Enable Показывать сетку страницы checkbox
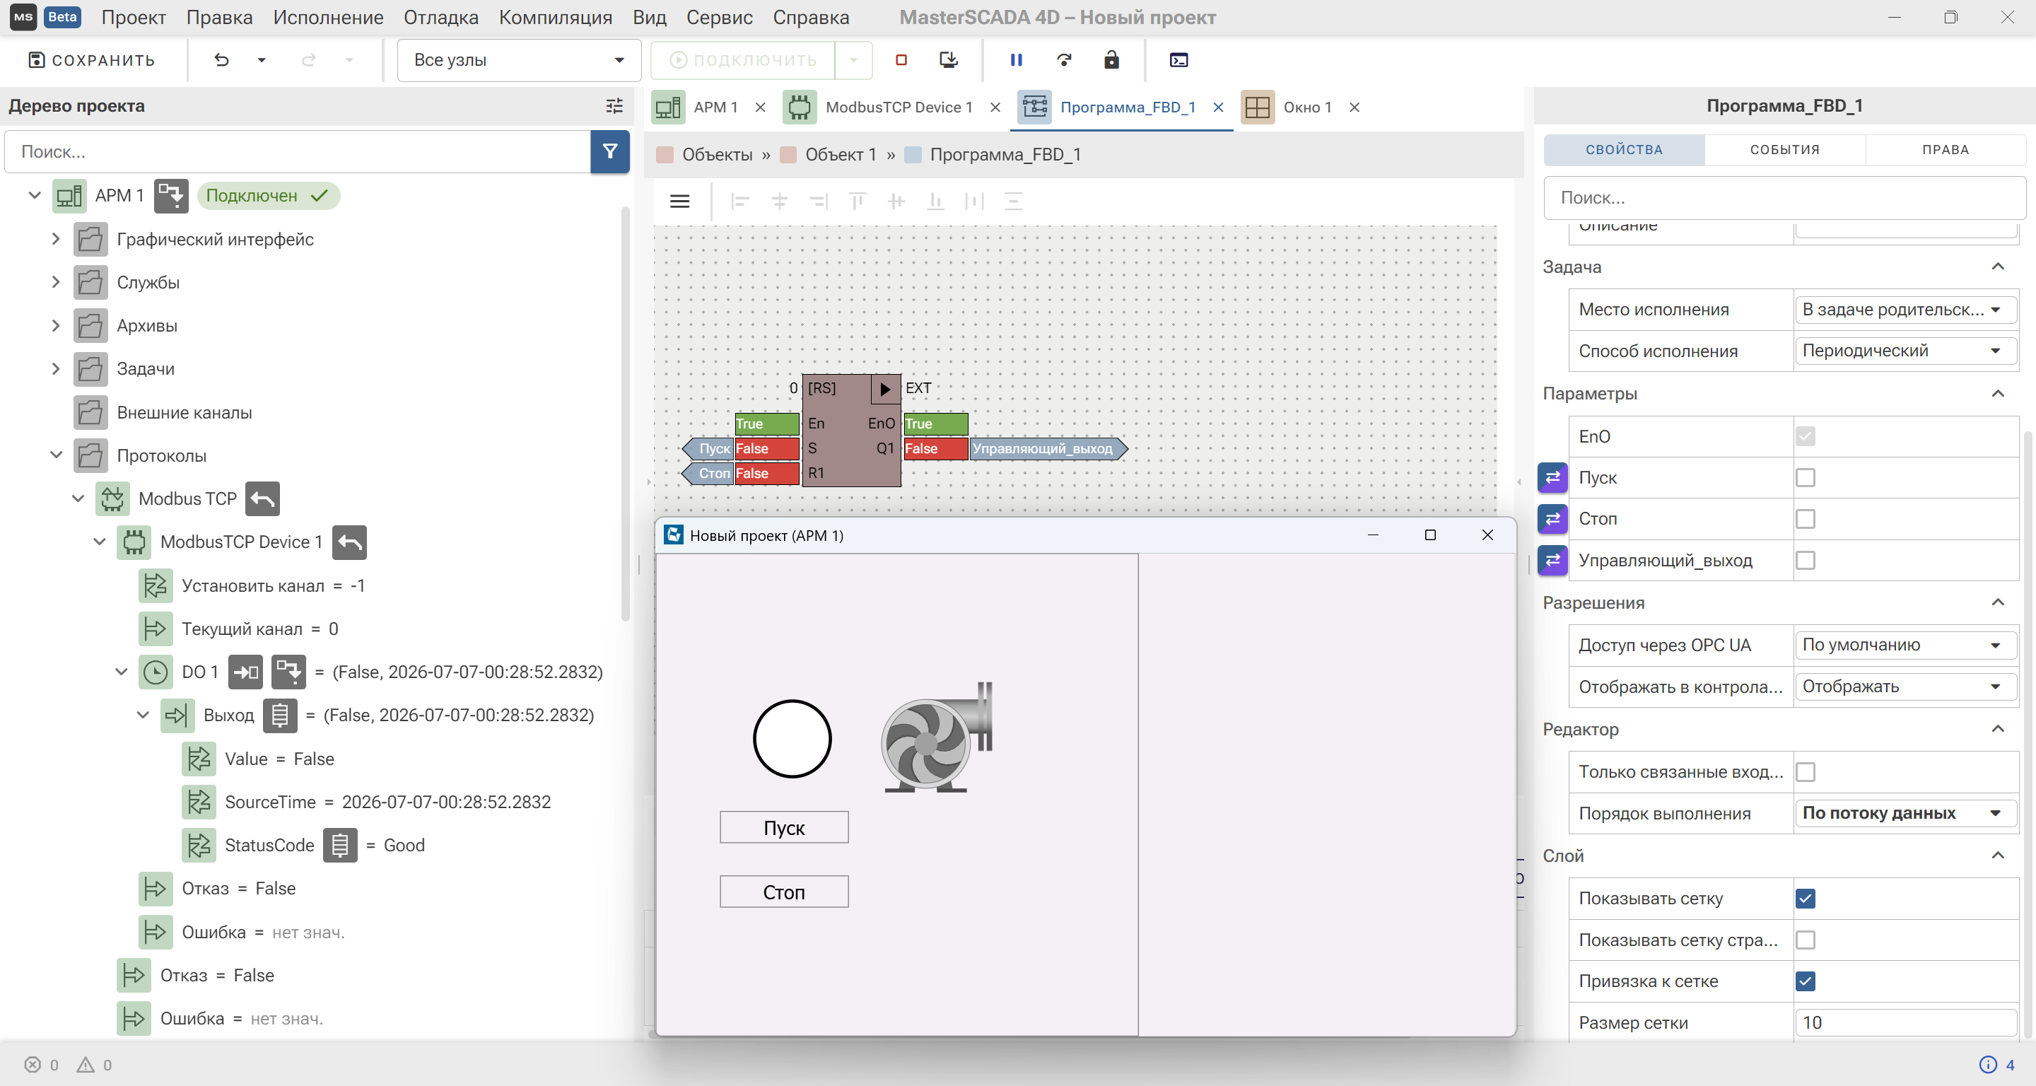The height and width of the screenshot is (1086, 2036). coord(1806,940)
